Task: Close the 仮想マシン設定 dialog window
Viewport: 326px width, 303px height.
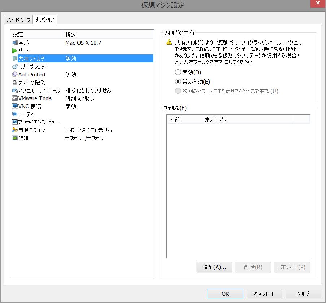Action: [318, 4]
